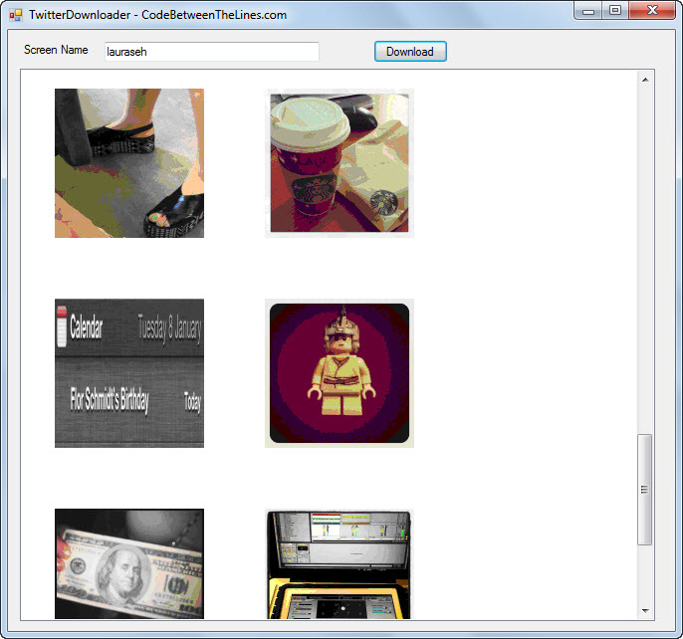Click scrollbar track above the thumb

(x=645, y=261)
